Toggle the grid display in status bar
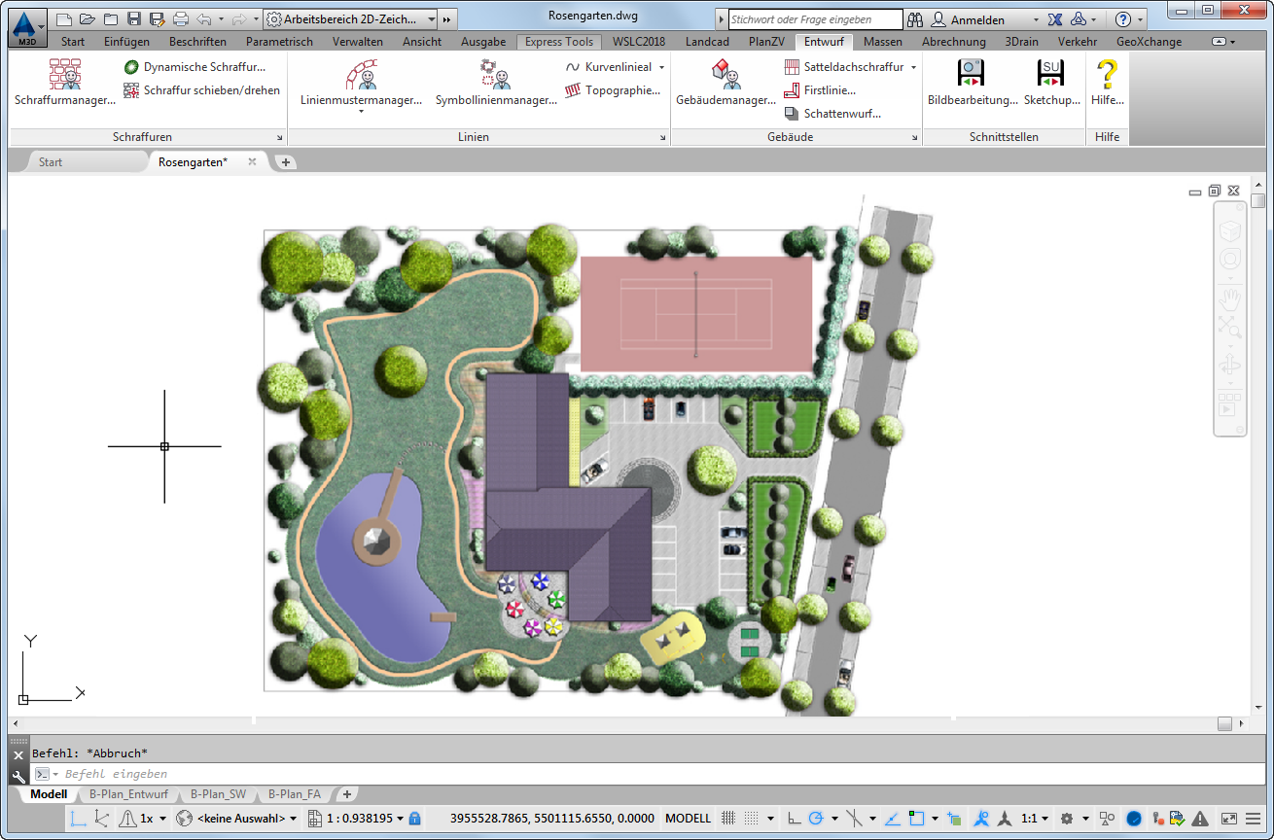The width and height of the screenshot is (1274, 840). coord(728,819)
